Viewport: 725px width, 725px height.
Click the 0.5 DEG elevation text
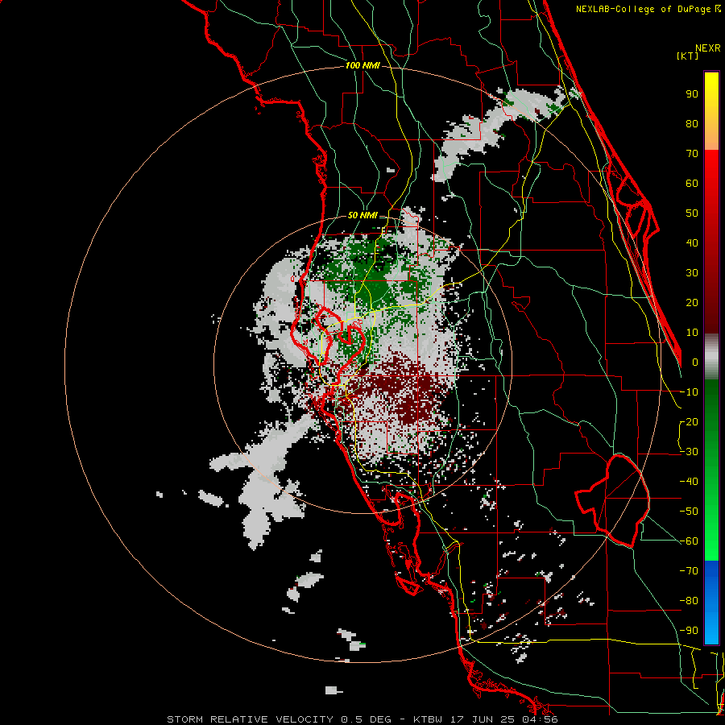point(367,719)
